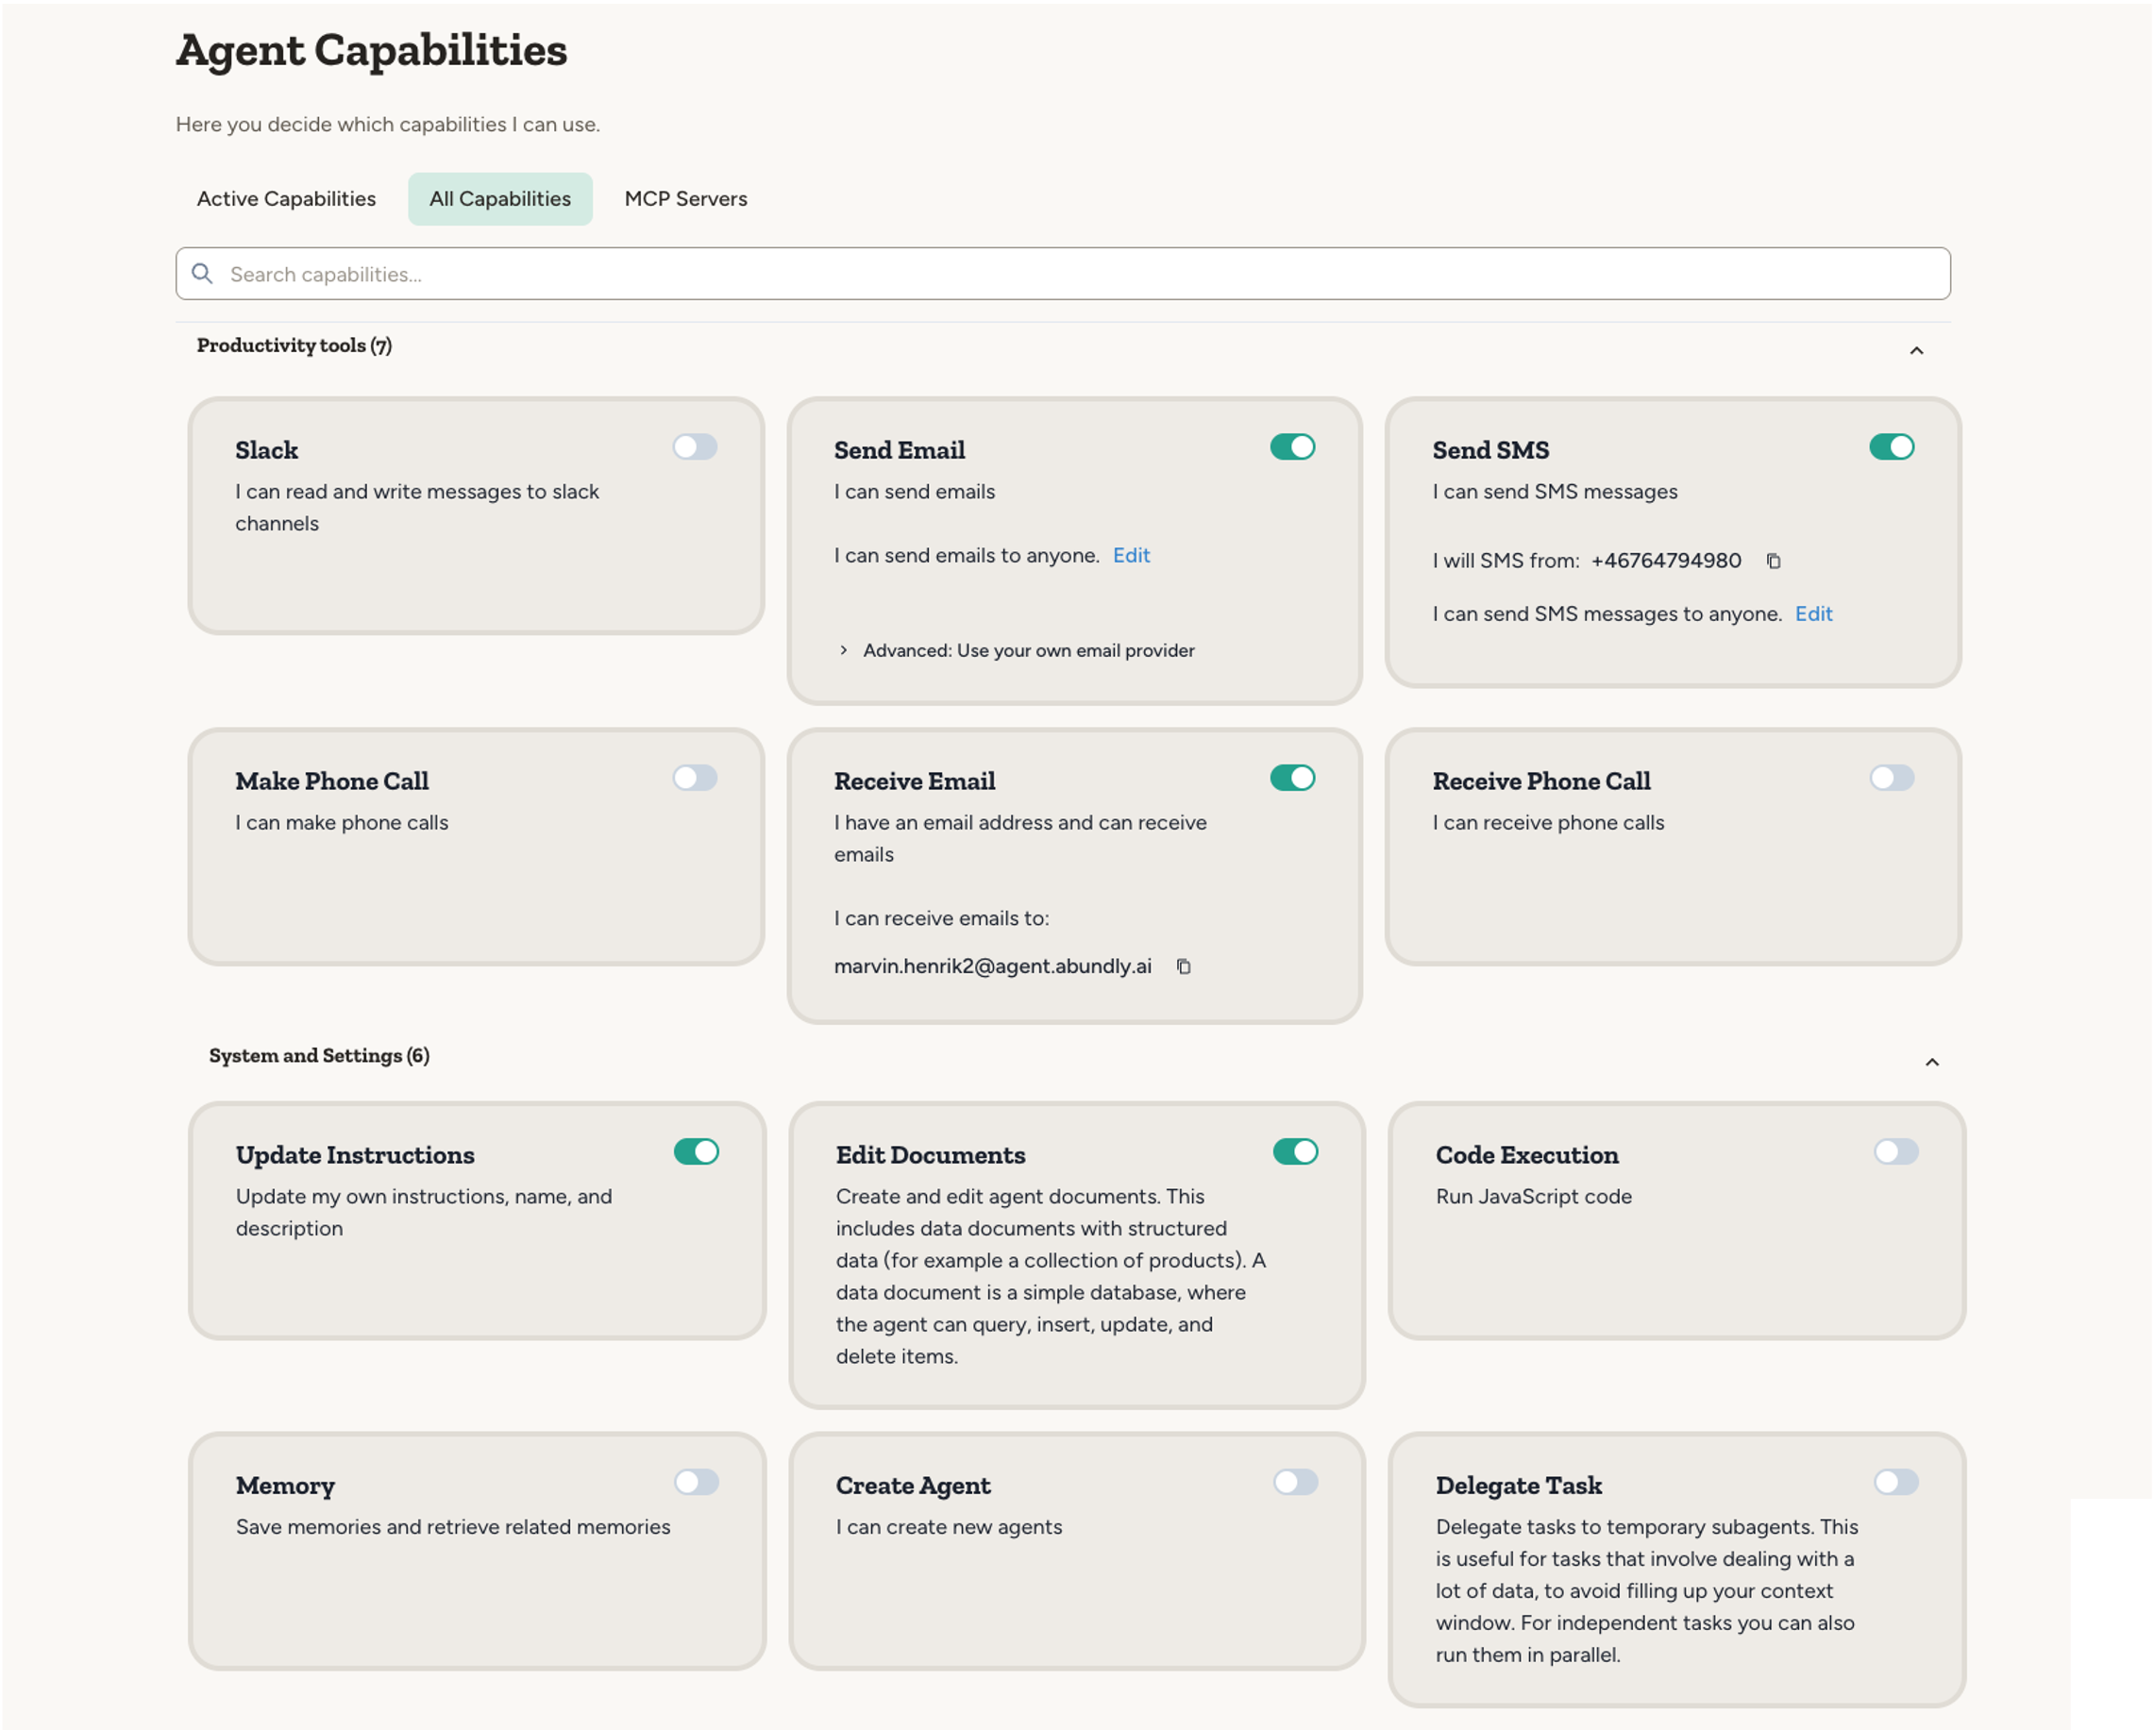Screen dimensions: 2154x1730
Task: Disable the Send Email capability
Action: [x=1294, y=446]
